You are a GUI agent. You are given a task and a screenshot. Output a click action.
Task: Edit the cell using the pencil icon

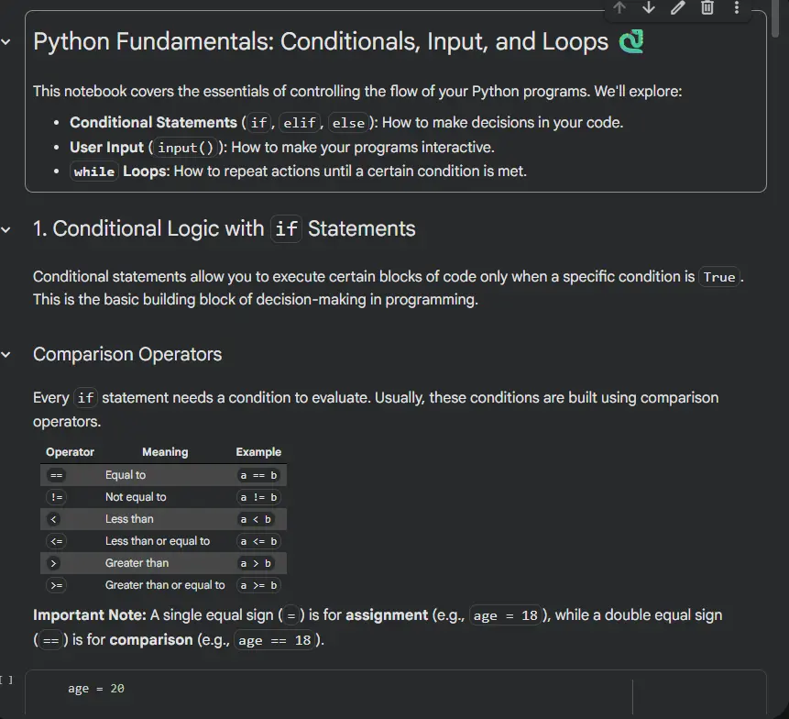click(x=678, y=8)
